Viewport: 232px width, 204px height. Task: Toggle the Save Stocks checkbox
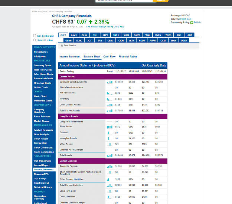[62, 46]
